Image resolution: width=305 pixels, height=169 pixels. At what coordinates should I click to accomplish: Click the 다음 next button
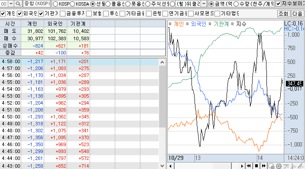(x=297, y=13)
